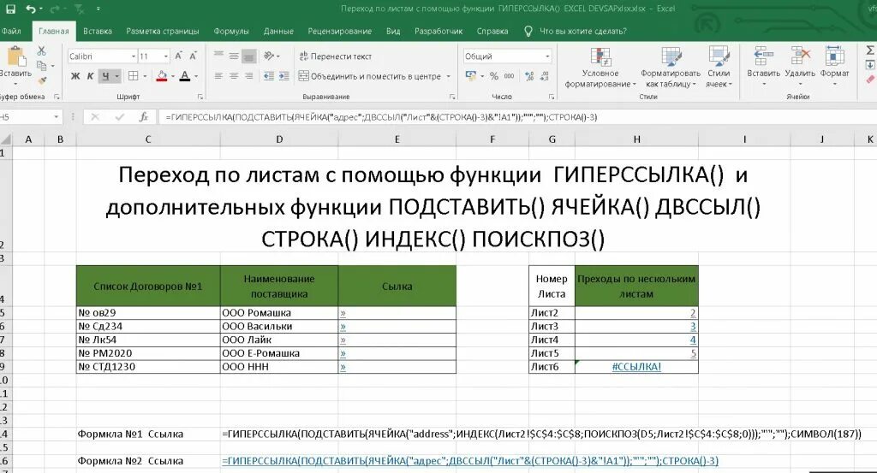
Task: Open the Формулы ribbon tab
Action: [231, 32]
